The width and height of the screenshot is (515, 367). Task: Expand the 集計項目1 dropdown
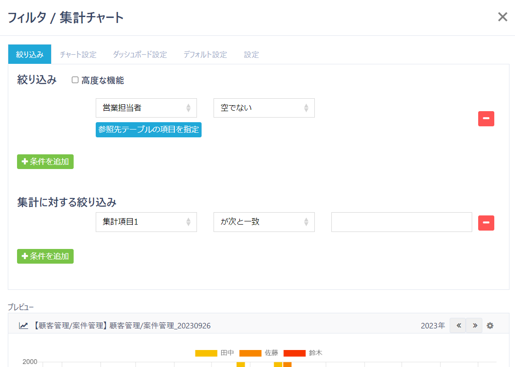coord(146,222)
